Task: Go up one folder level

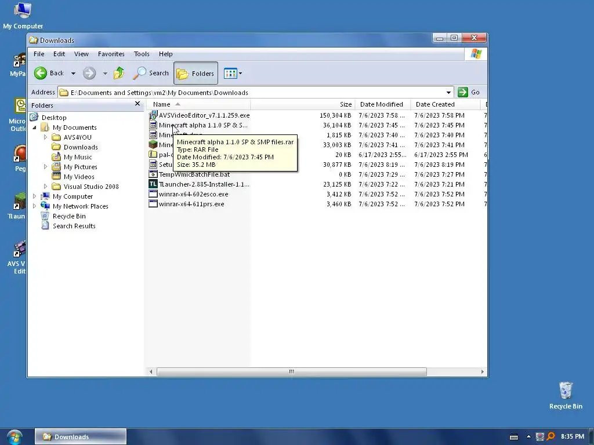Action: [119, 73]
